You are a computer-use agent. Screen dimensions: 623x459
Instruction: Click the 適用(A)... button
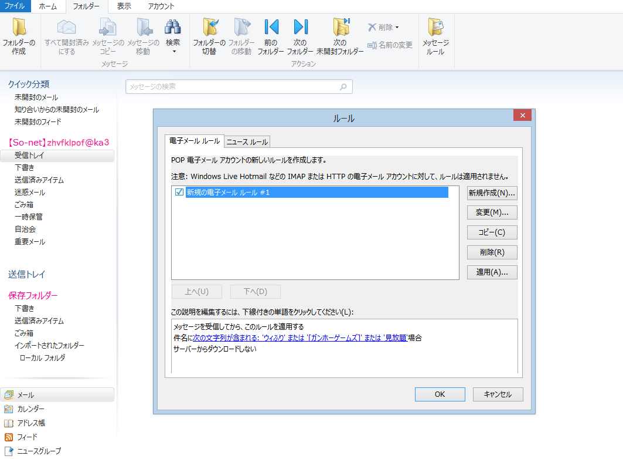click(x=492, y=272)
